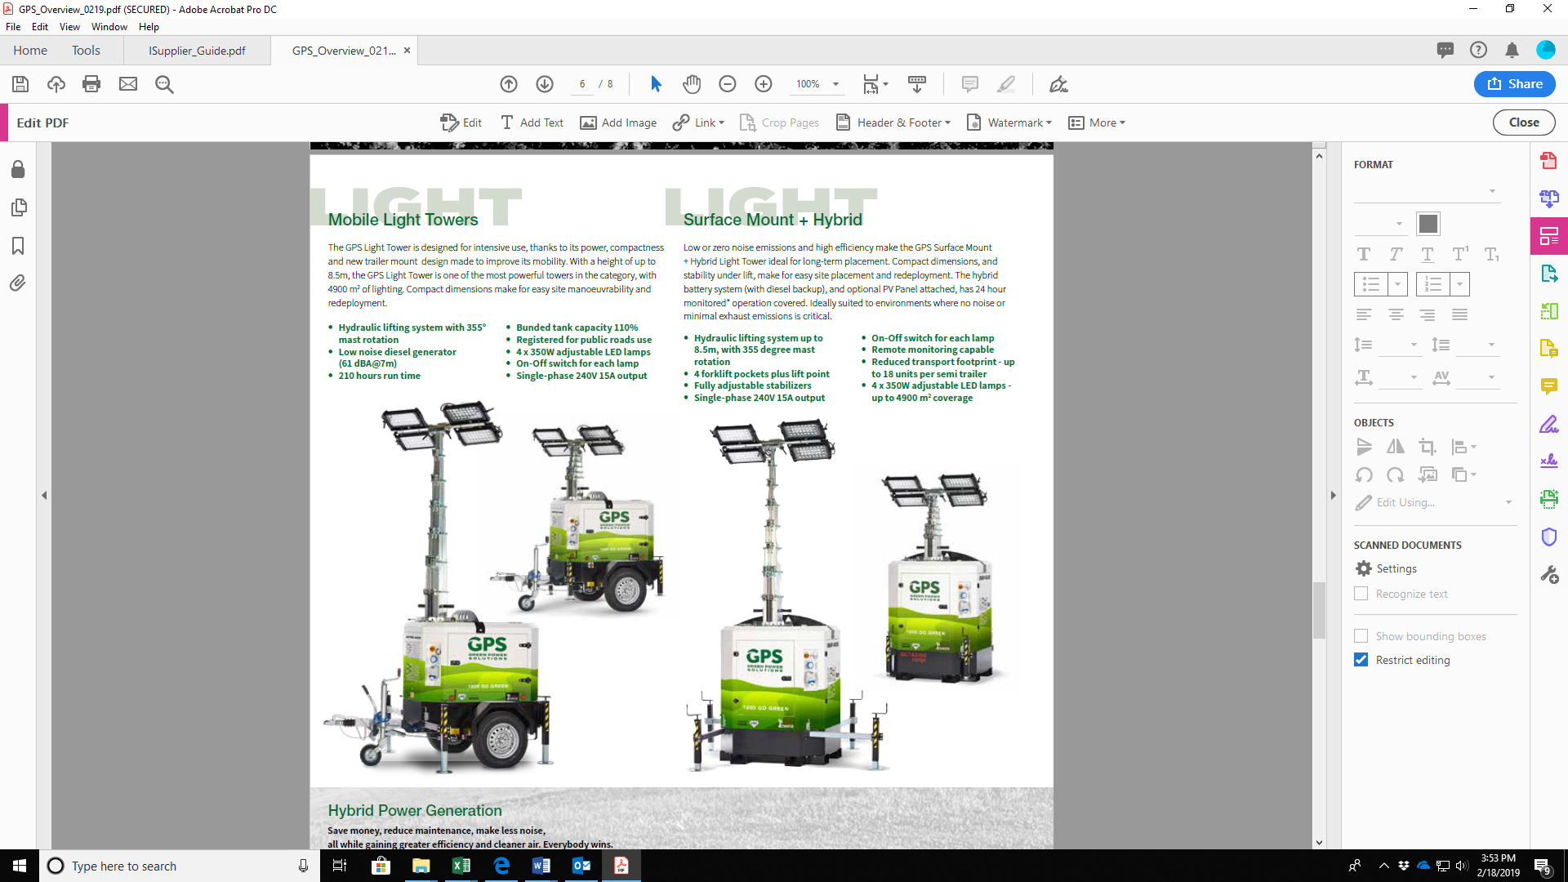1568x882 pixels.
Task: Toggle left text alignment
Action: pos(1364,314)
